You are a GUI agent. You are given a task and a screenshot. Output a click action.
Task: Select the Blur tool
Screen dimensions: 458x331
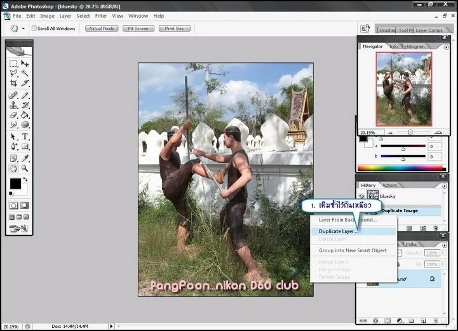point(13,125)
